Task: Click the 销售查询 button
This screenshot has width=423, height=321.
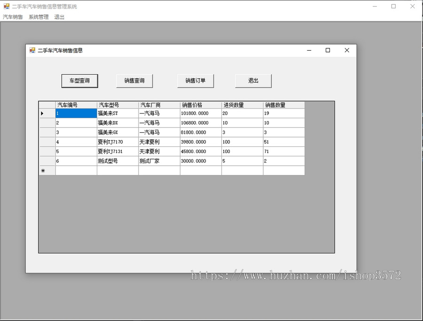Action: tap(134, 81)
